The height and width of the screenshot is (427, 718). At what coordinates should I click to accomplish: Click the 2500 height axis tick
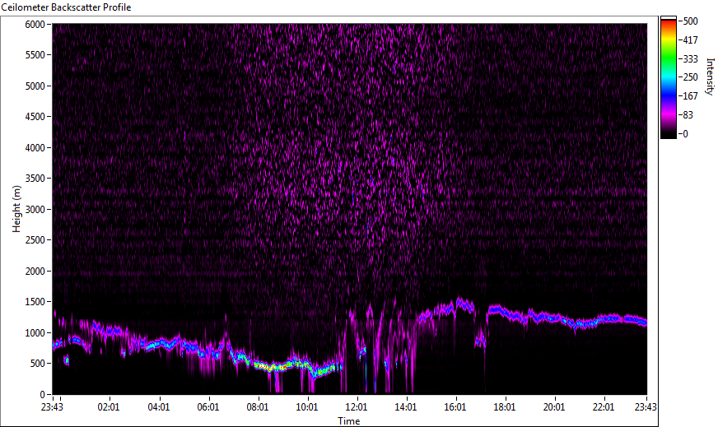click(35, 240)
